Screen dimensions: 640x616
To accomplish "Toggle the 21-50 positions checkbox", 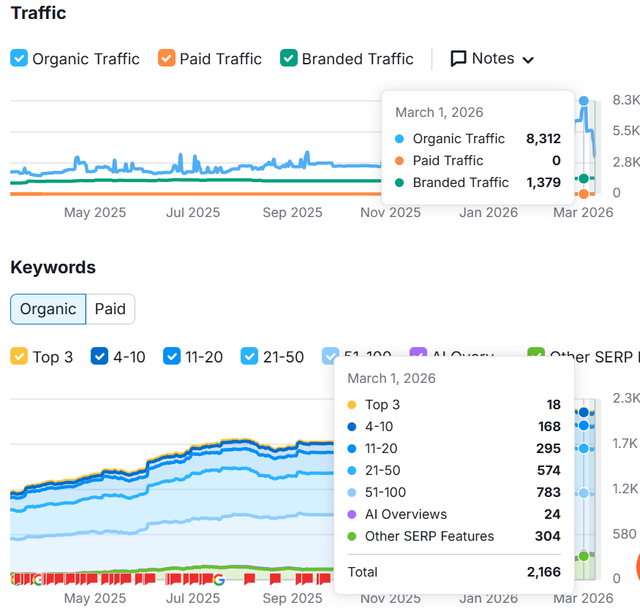I will point(249,357).
